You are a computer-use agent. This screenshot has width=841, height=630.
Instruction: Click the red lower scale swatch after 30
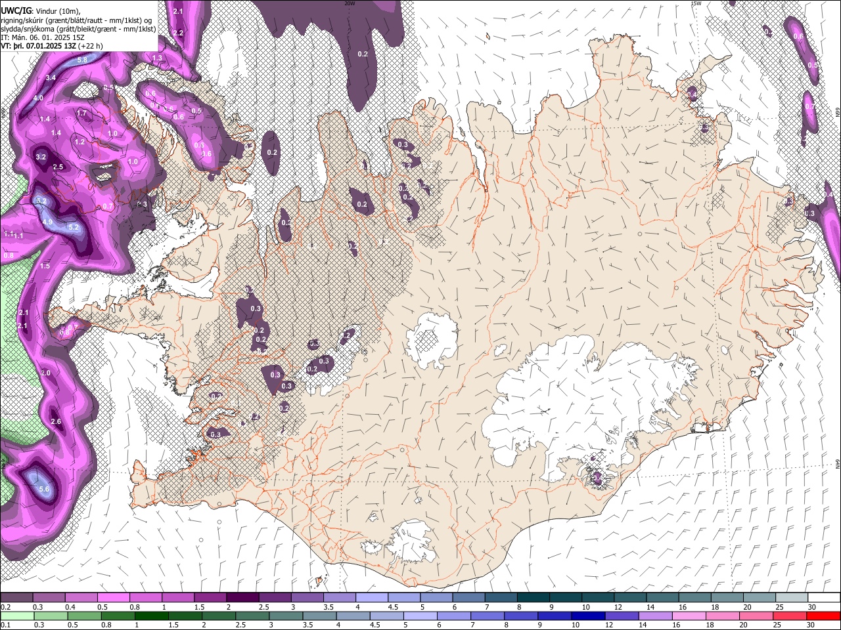pyautogui.click(x=823, y=616)
